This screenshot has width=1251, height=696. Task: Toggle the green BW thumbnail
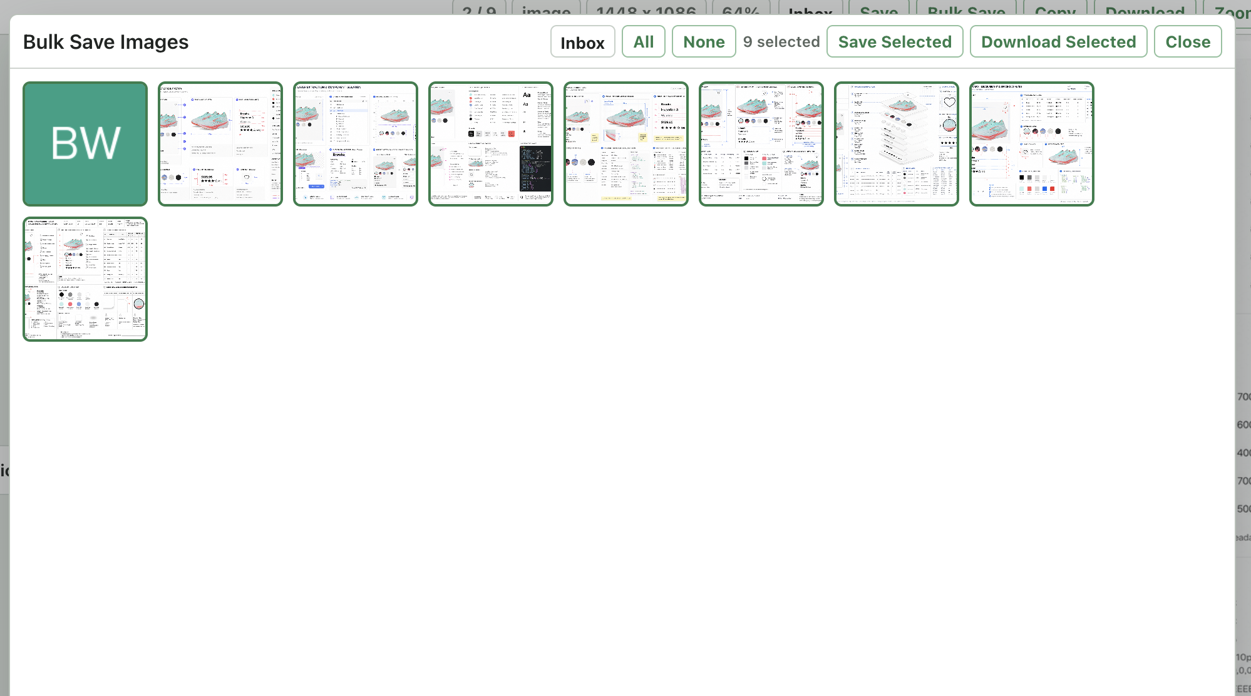(x=85, y=144)
